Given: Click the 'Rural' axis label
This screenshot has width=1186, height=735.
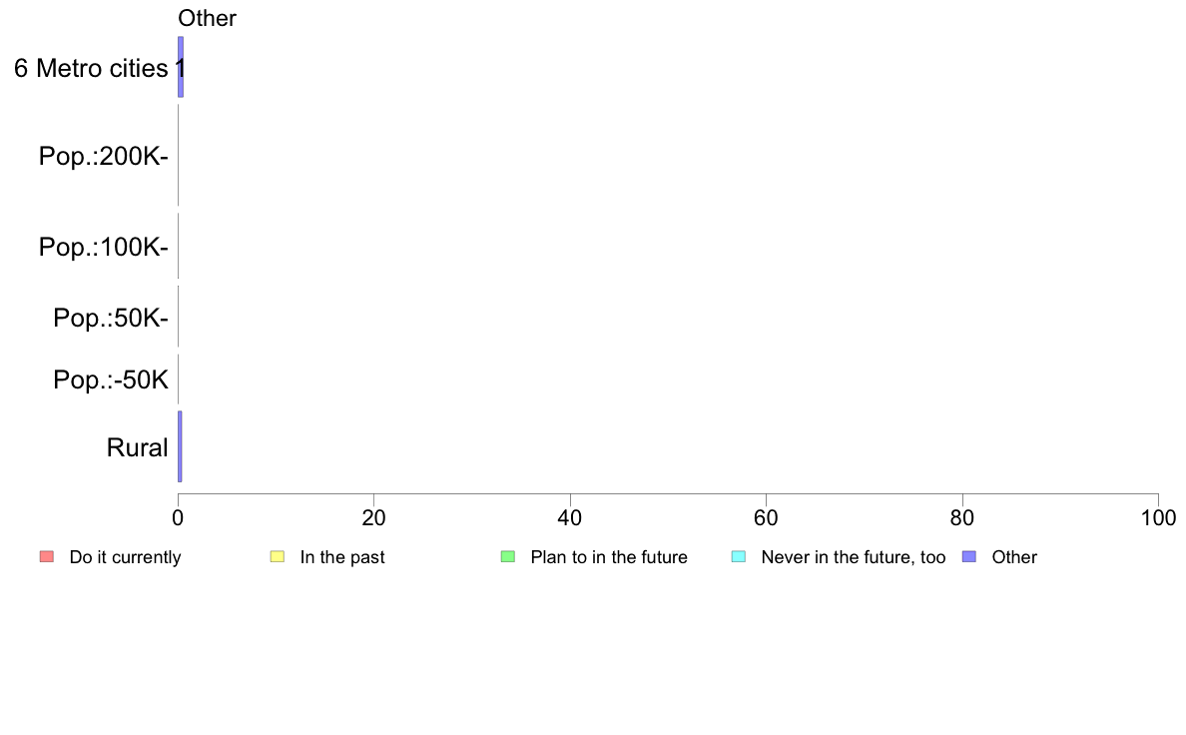Looking at the screenshot, I should point(137,447).
